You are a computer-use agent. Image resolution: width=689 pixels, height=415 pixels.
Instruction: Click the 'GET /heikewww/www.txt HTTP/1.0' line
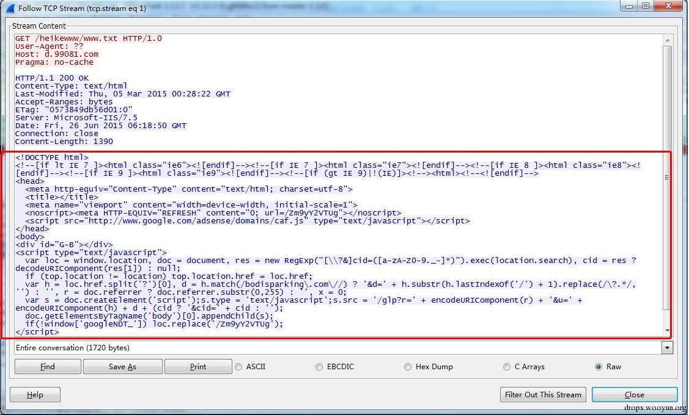88,38
